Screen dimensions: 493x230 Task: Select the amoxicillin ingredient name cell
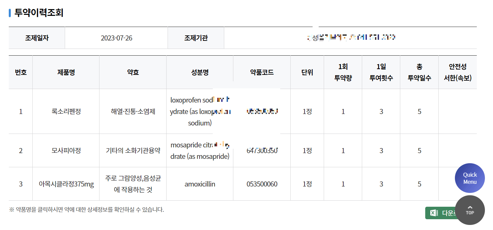(x=200, y=184)
